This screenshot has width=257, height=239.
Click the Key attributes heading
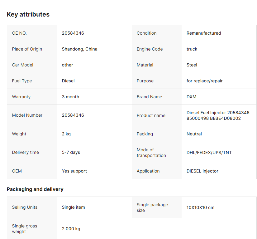tap(28, 14)
